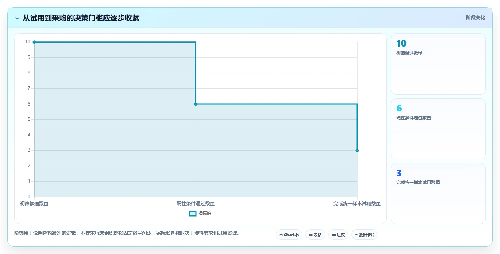Click the y-axis tick label 0
This screenshot has width=500, height=254.
[29, 197]
